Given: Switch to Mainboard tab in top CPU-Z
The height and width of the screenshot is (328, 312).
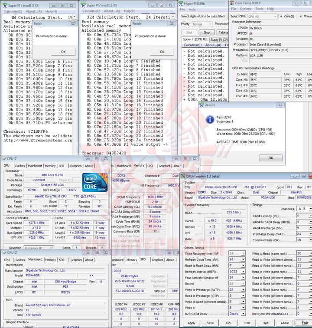Looking at the screenshot, I should 35,166.
